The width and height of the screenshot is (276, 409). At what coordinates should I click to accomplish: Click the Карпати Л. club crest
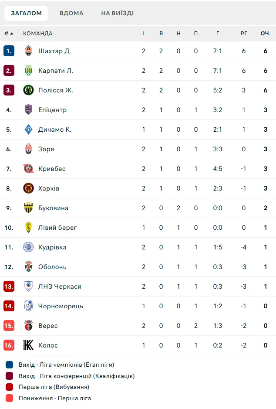tap(28, 71)
